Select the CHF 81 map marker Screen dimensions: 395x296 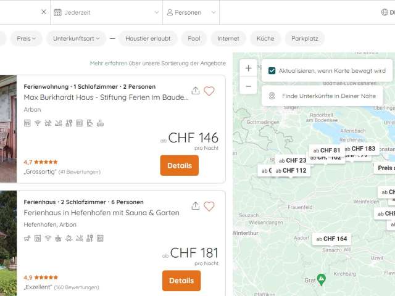pyautogui.click(x=326, y=150)
